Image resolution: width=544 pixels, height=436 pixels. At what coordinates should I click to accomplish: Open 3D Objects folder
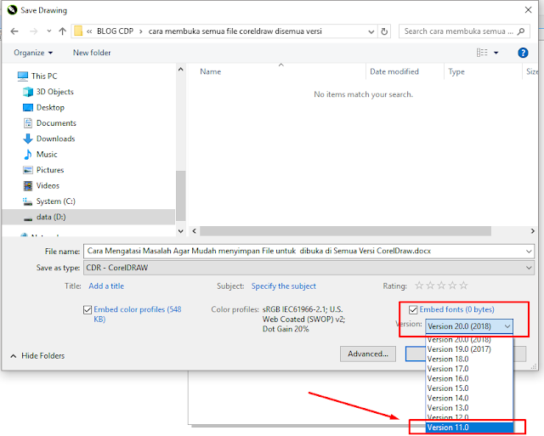point(54,92)
